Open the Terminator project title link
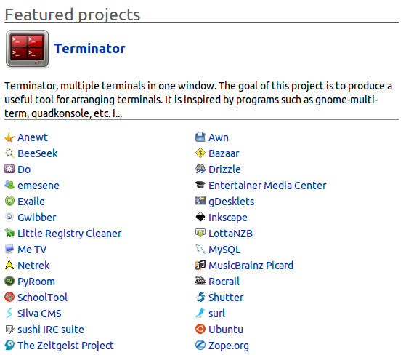 pyautogui.click(x=89, y=49)
